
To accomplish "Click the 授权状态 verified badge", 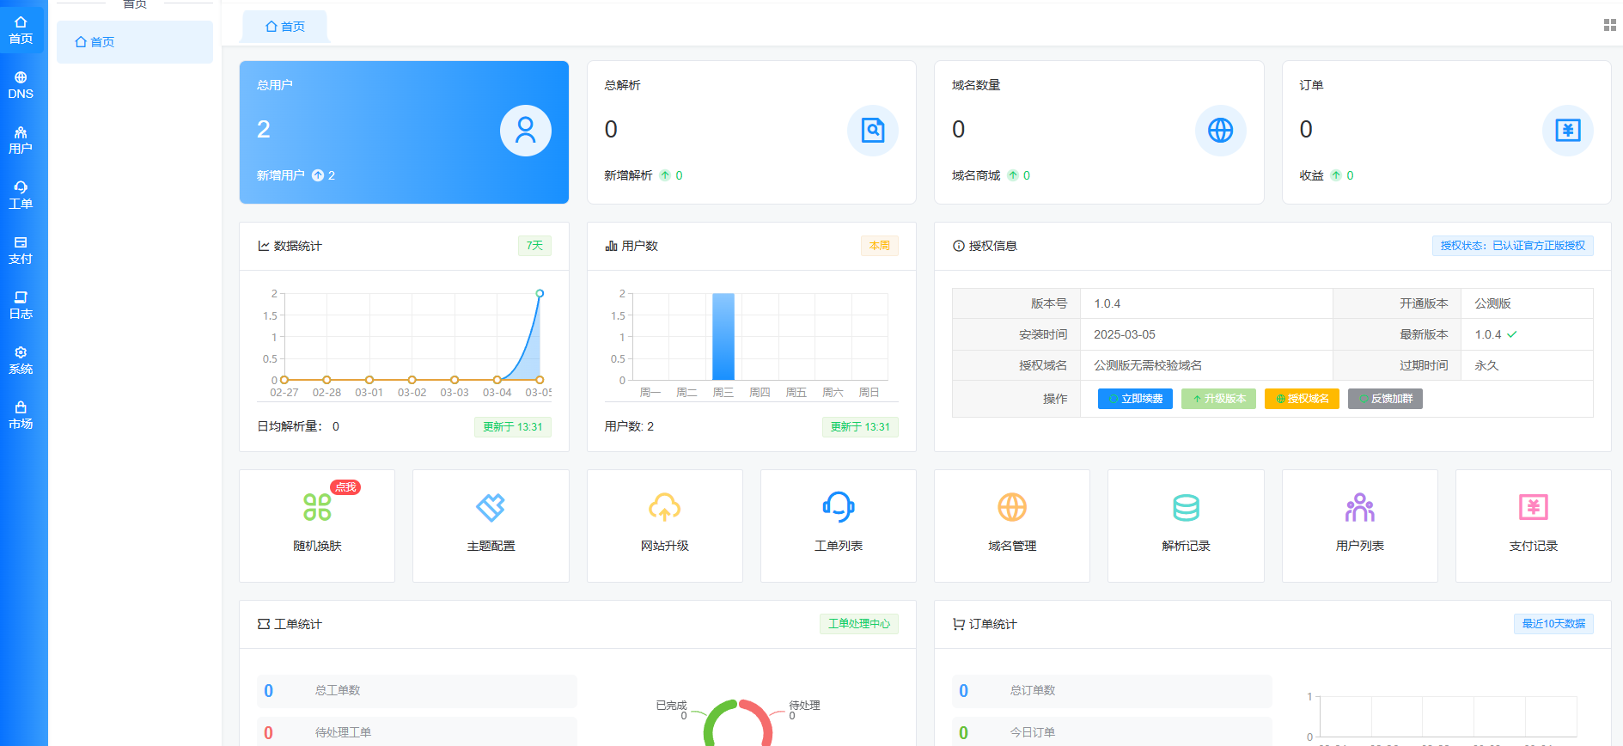I will coord(1513,246).
